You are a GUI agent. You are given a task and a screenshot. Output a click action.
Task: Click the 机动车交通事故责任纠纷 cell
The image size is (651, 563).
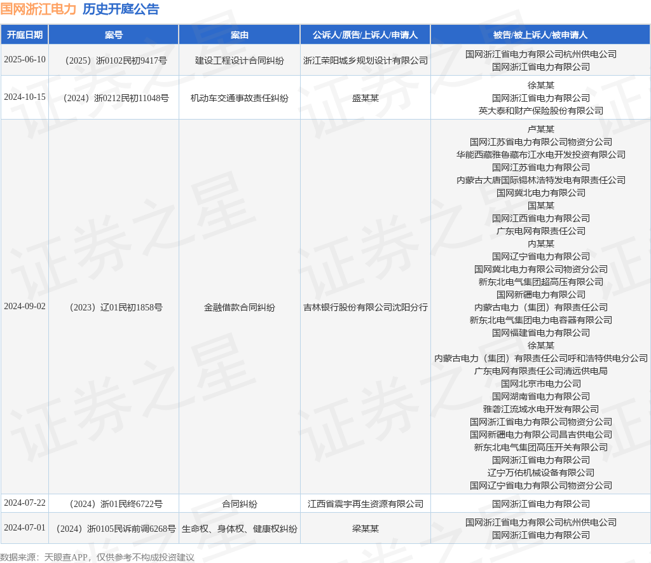click(240, 98)
